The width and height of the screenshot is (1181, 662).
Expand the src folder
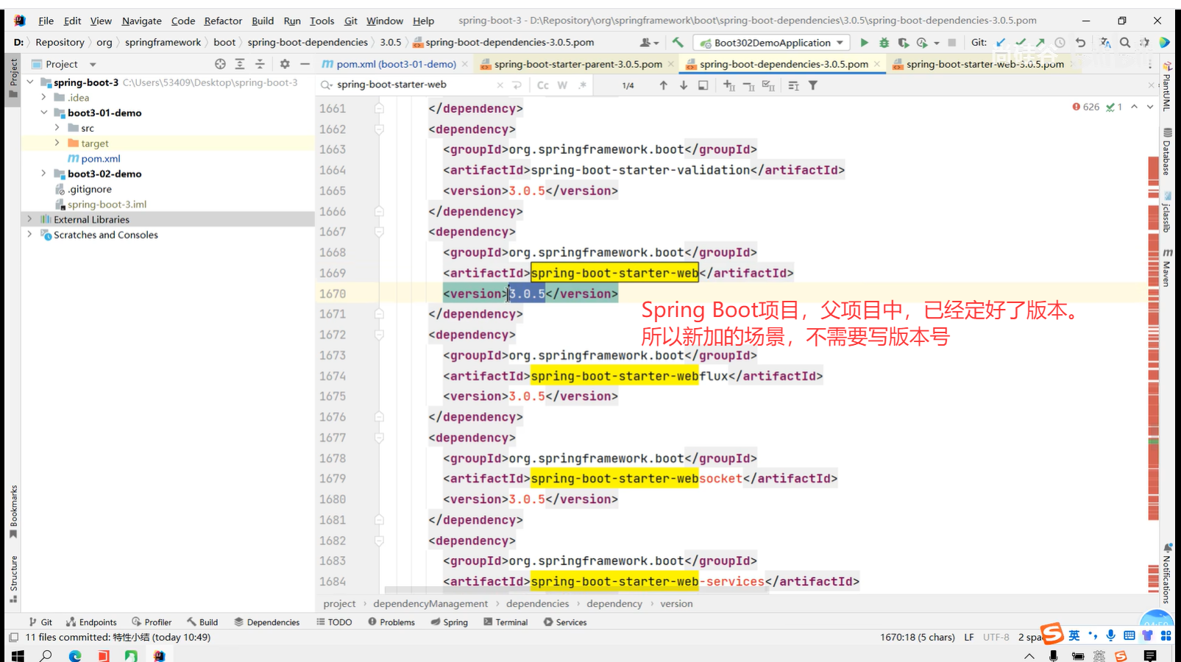[x=57, y=128]
